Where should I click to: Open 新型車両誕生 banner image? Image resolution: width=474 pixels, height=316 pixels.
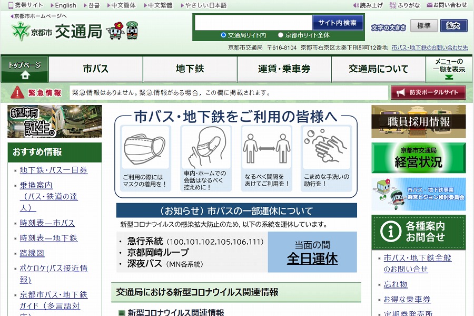coord(55,121)
